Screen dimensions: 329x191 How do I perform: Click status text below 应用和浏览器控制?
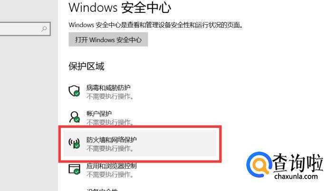click(x=110, y=174)
